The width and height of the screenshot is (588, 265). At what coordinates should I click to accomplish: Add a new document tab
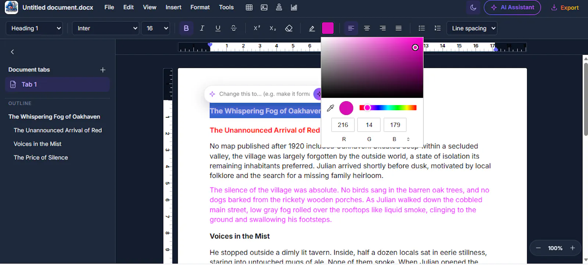pos(103,70)
